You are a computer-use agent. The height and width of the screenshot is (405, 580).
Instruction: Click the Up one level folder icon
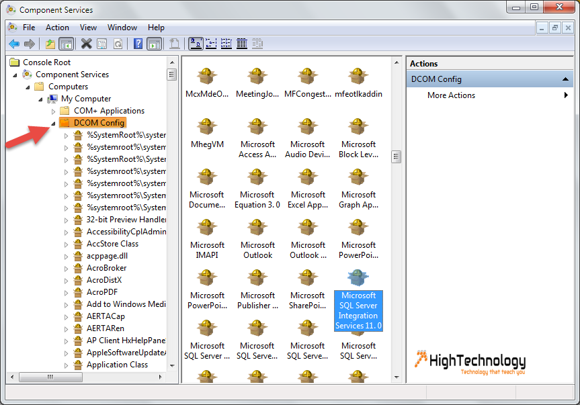point(50,44)
